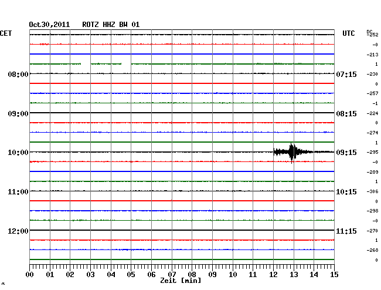Click minute tick label 13 on the axis
The image size is (381, 290).
tap(294, 274)
